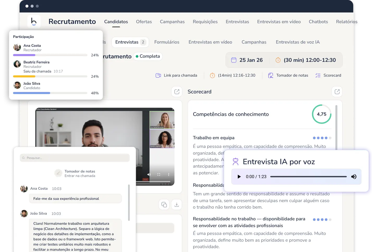The width and height of the screenshot is (372, 252).
Task: Play the Entrevista IA por voz audio
Action: coord(239,177)
